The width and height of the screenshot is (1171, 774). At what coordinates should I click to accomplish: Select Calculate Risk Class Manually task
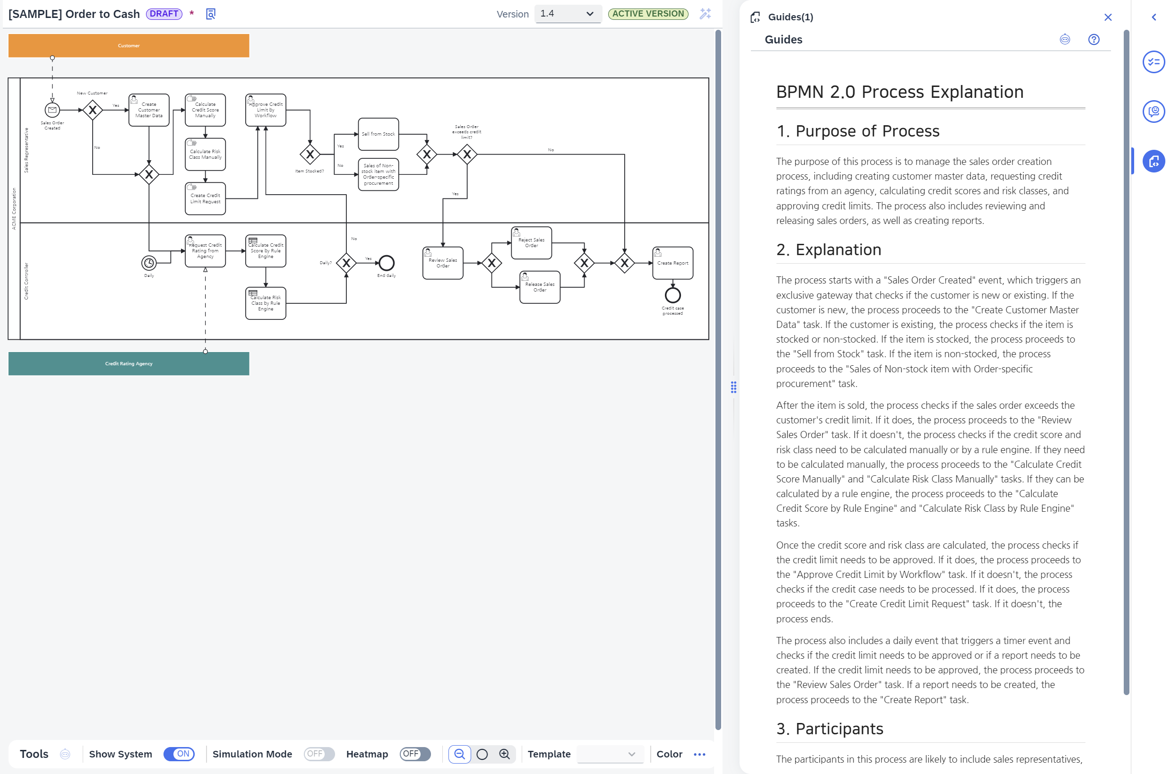click(x=206, y=154)
